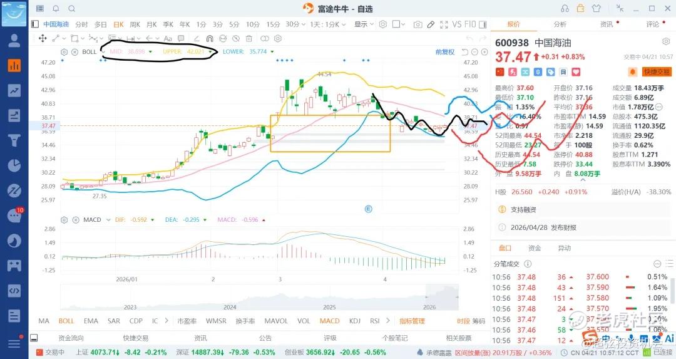The height and width of the screenshot is (359, 676).
Task: Open the notification bell in title bar
Action: [56, 9]
